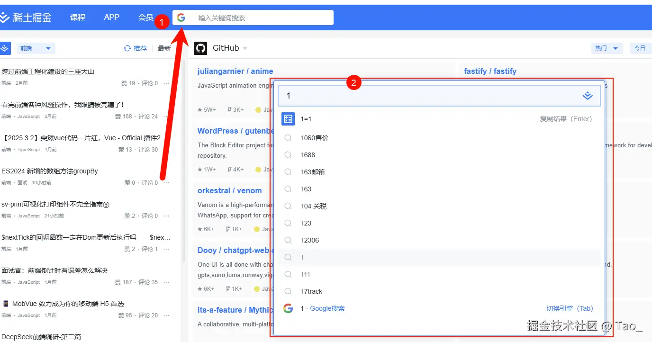Switch to the 最新 tab
652x342 pixels.
click(x=163, y=48)
